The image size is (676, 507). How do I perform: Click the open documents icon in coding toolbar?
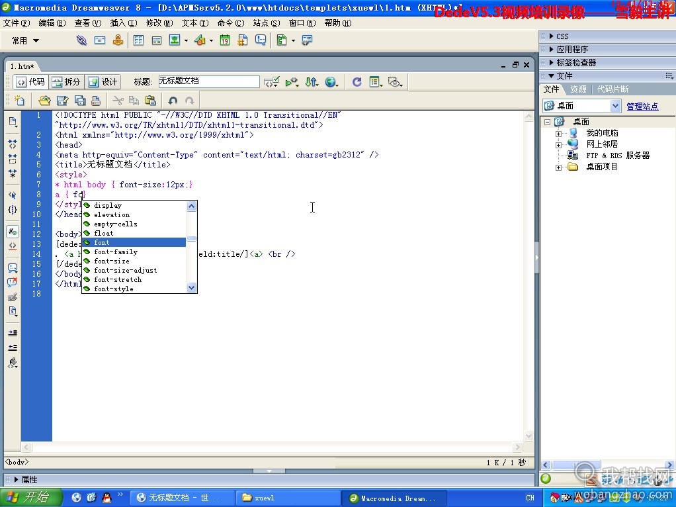click(x=13, y=122)
